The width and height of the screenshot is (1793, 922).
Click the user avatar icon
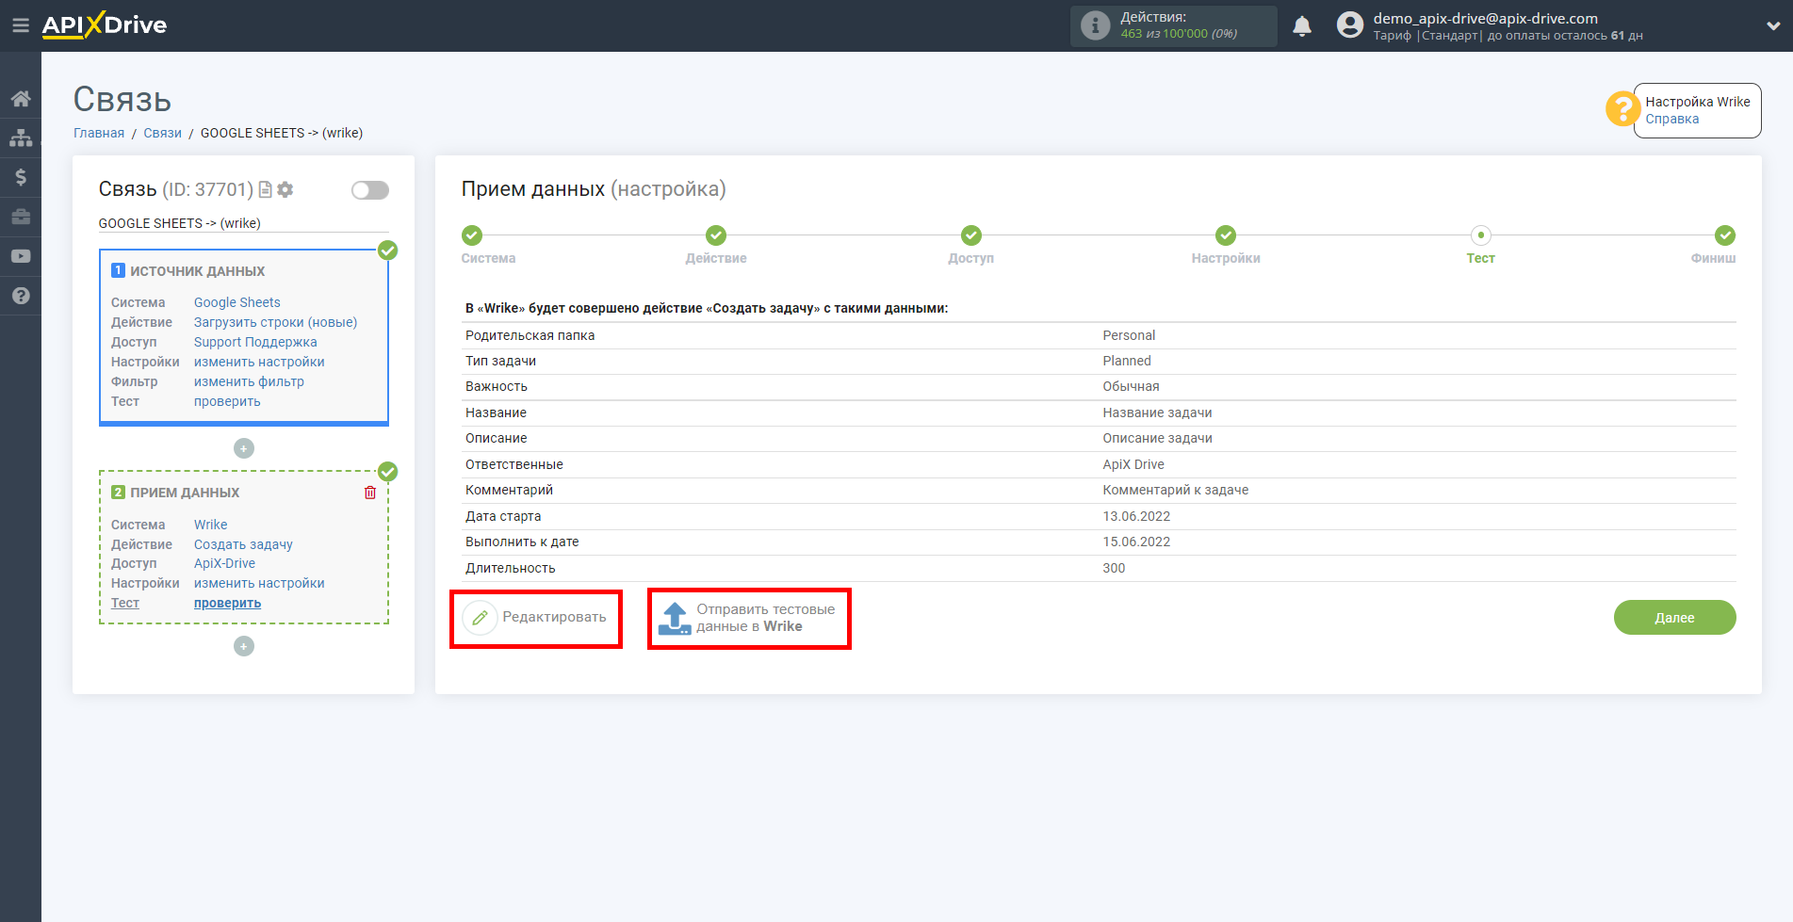point(1350,25)
